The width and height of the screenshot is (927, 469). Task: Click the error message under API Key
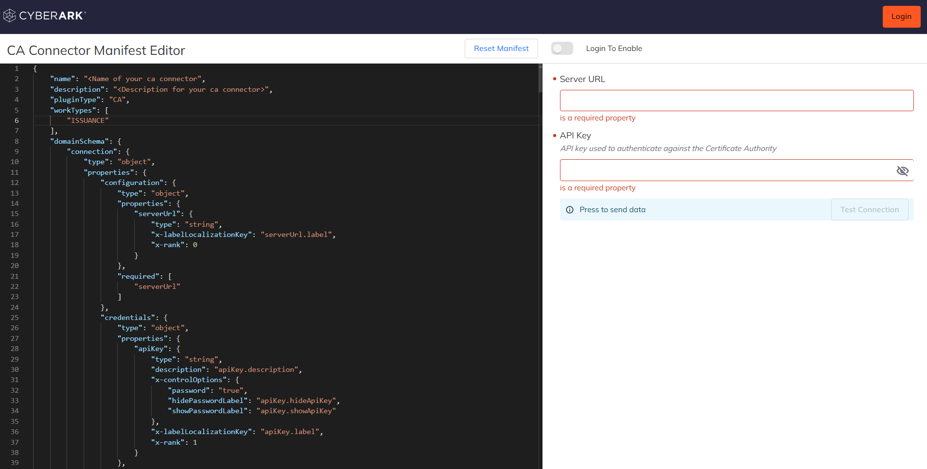point(597,188)
